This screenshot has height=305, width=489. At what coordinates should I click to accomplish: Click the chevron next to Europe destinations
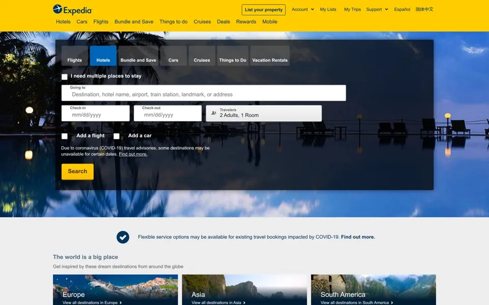pyautogui.click(x=121, y=302)
